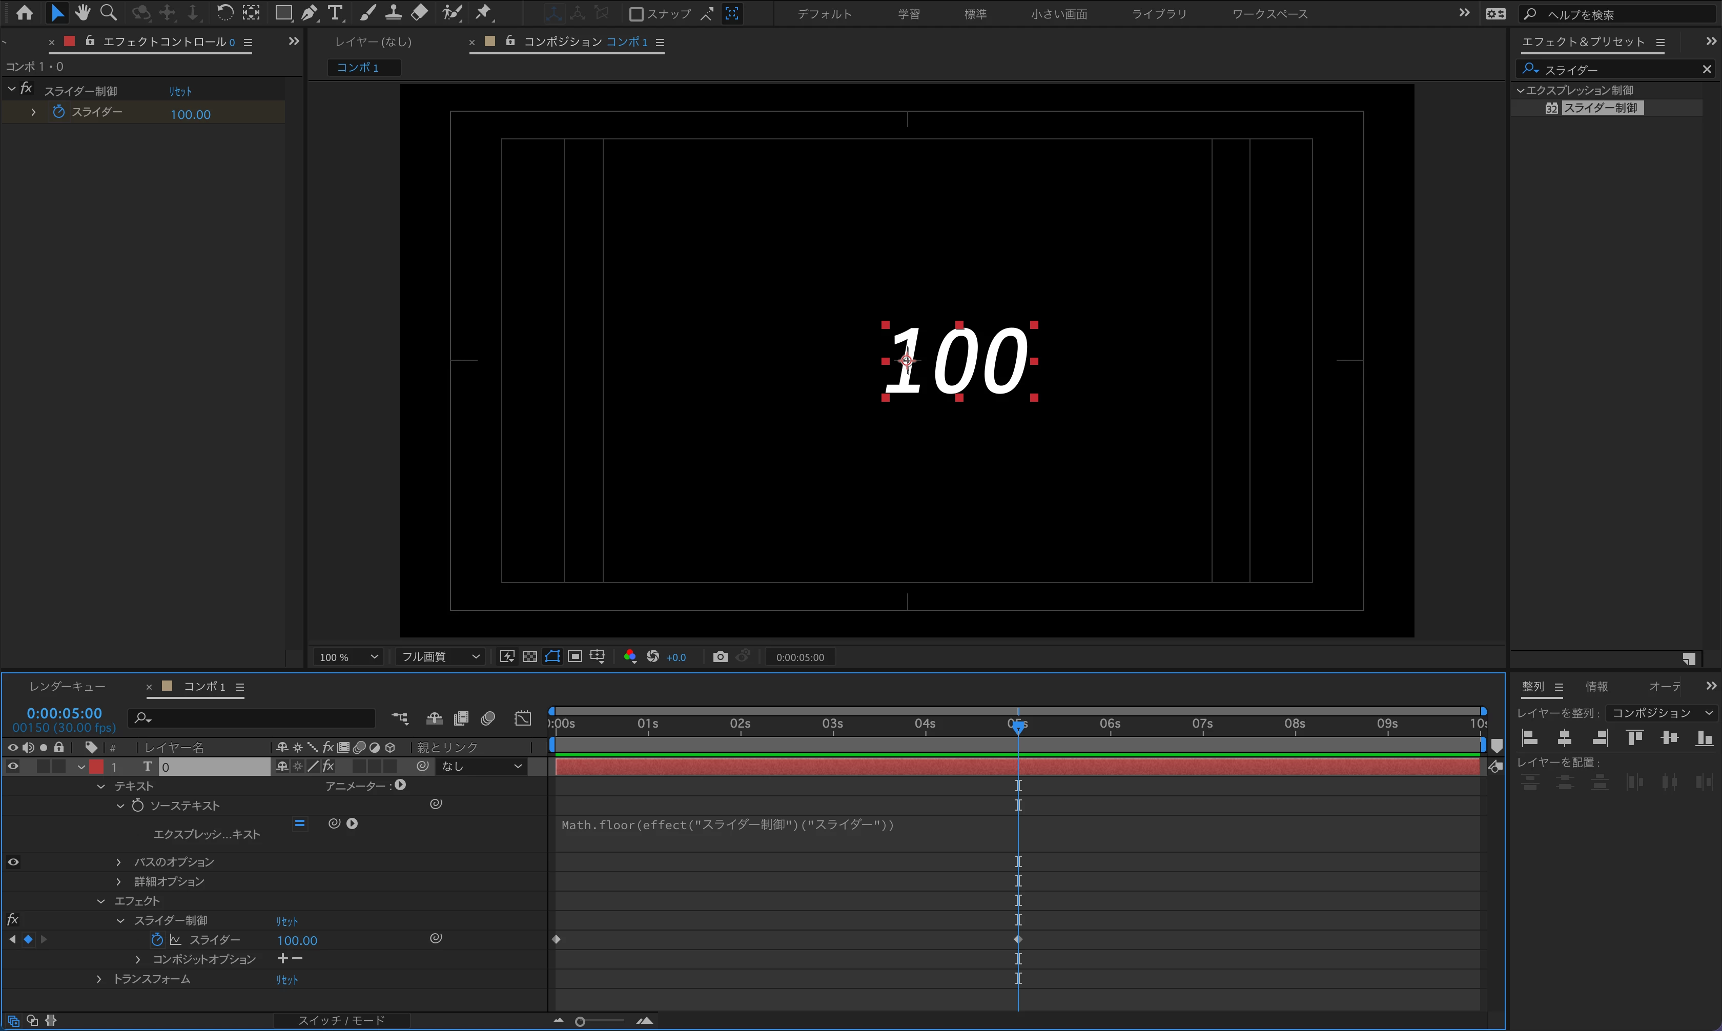The image size is (1722, 1031).
Task: Select the Horizontal Type tool
Action: 336,12
